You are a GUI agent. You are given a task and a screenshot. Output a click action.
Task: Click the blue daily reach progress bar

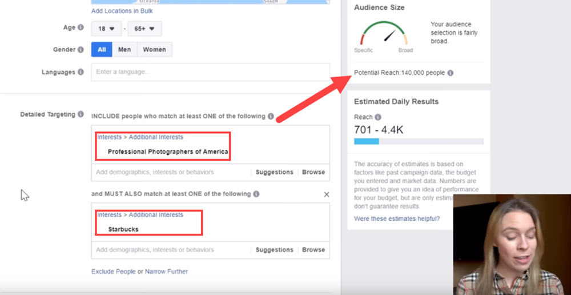pyautogui.click(x=367, y=141)
